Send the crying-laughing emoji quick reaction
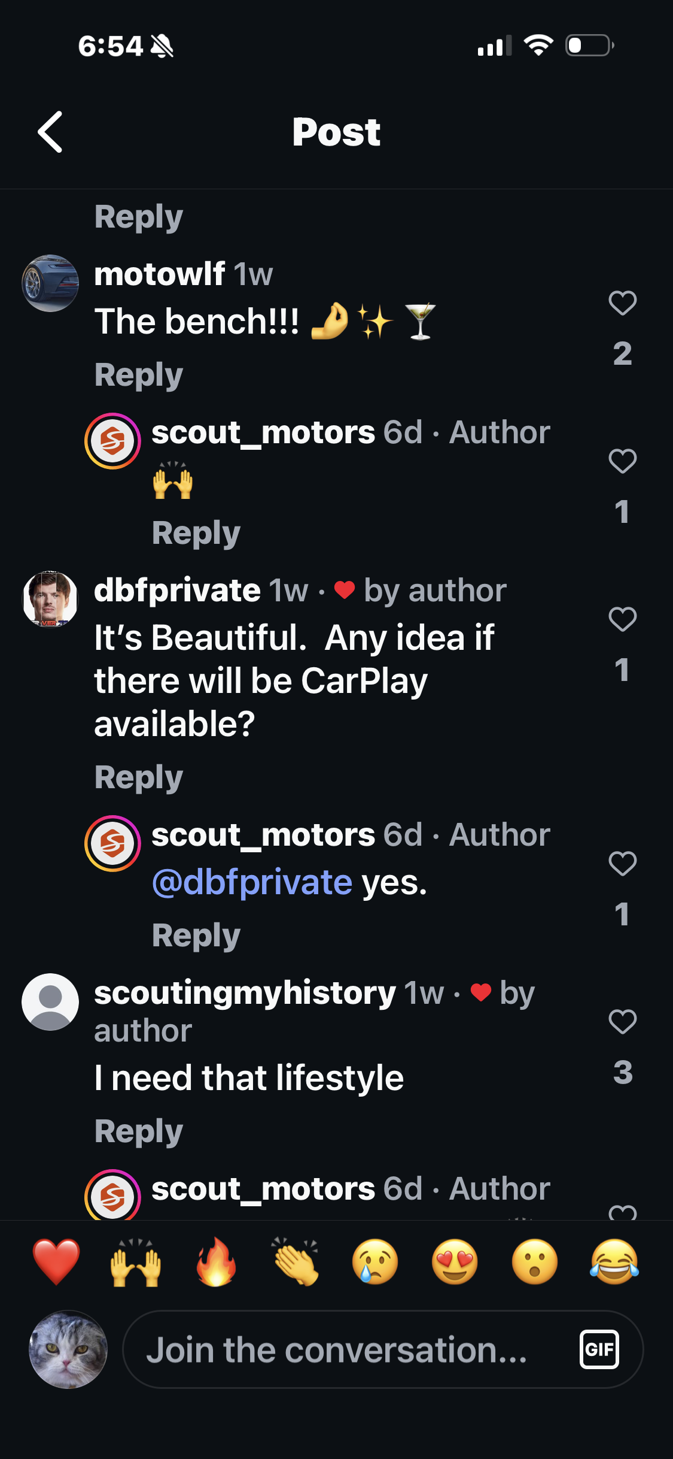 tap(614, 1262)
